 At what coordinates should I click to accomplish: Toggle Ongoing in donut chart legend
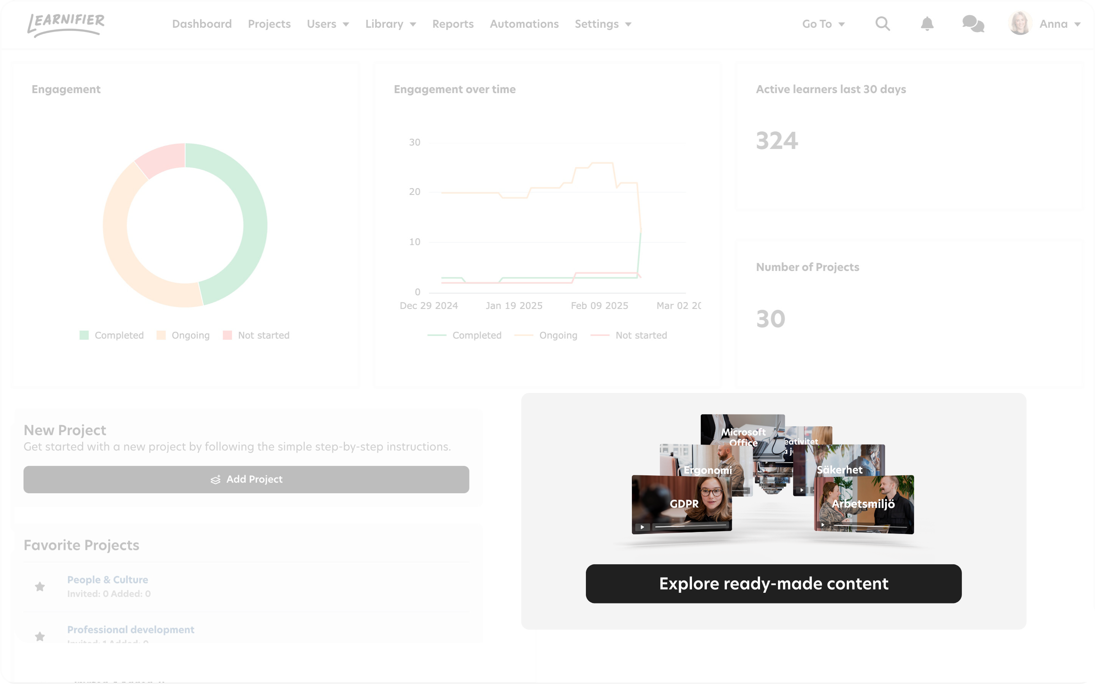(183, 335)
